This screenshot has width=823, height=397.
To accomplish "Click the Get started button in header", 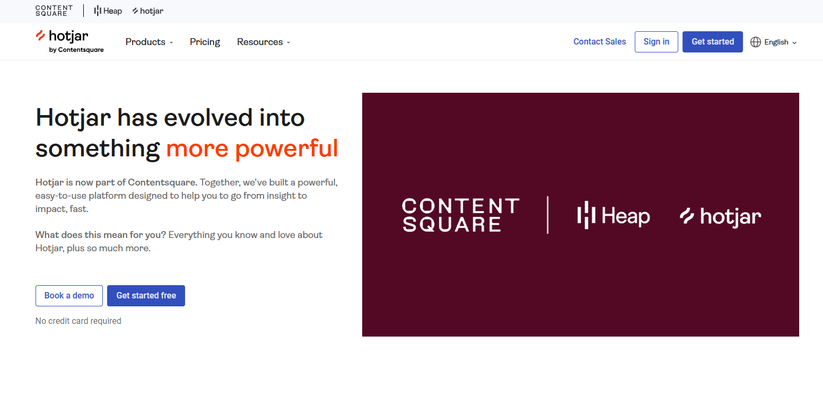I will (x=713, y=42).
